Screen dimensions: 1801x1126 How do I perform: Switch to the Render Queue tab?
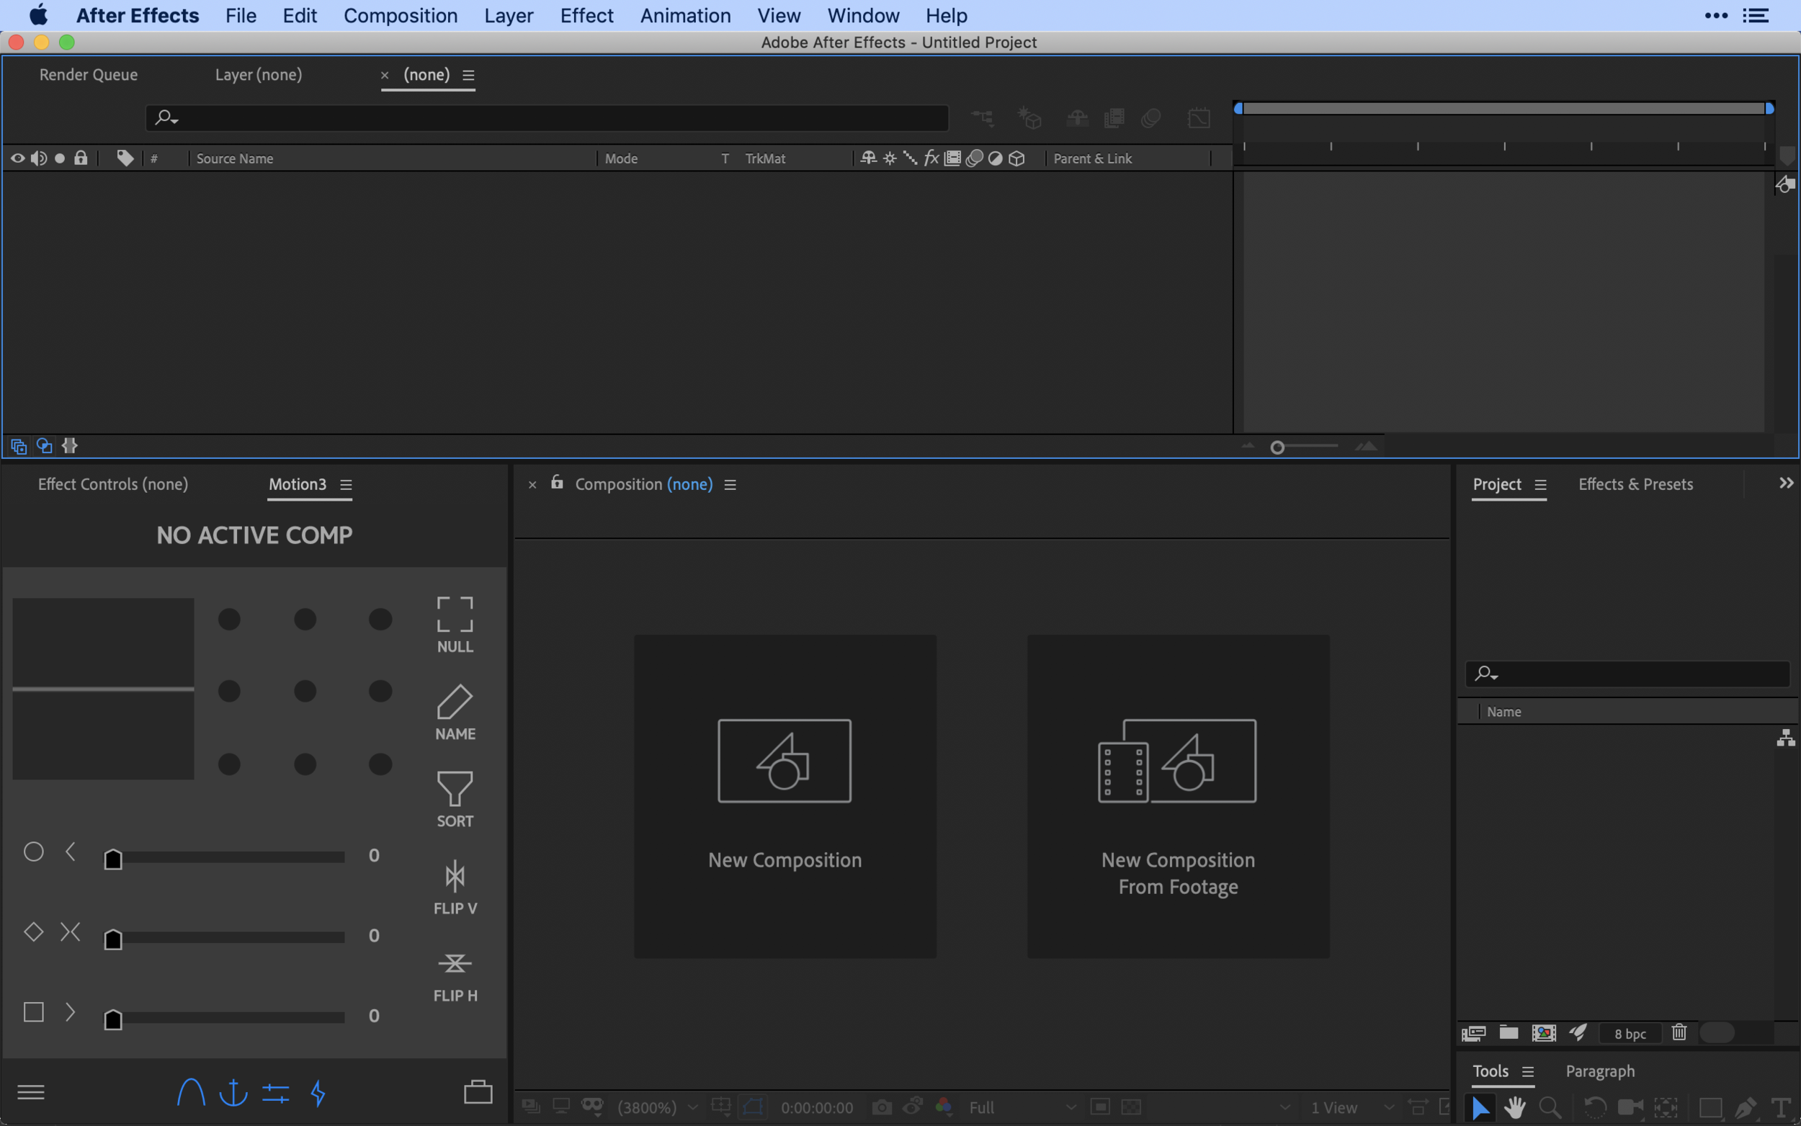click(89, 74)
